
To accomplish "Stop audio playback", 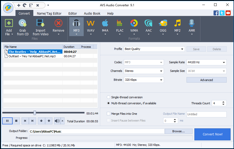I will click(16, 121).
